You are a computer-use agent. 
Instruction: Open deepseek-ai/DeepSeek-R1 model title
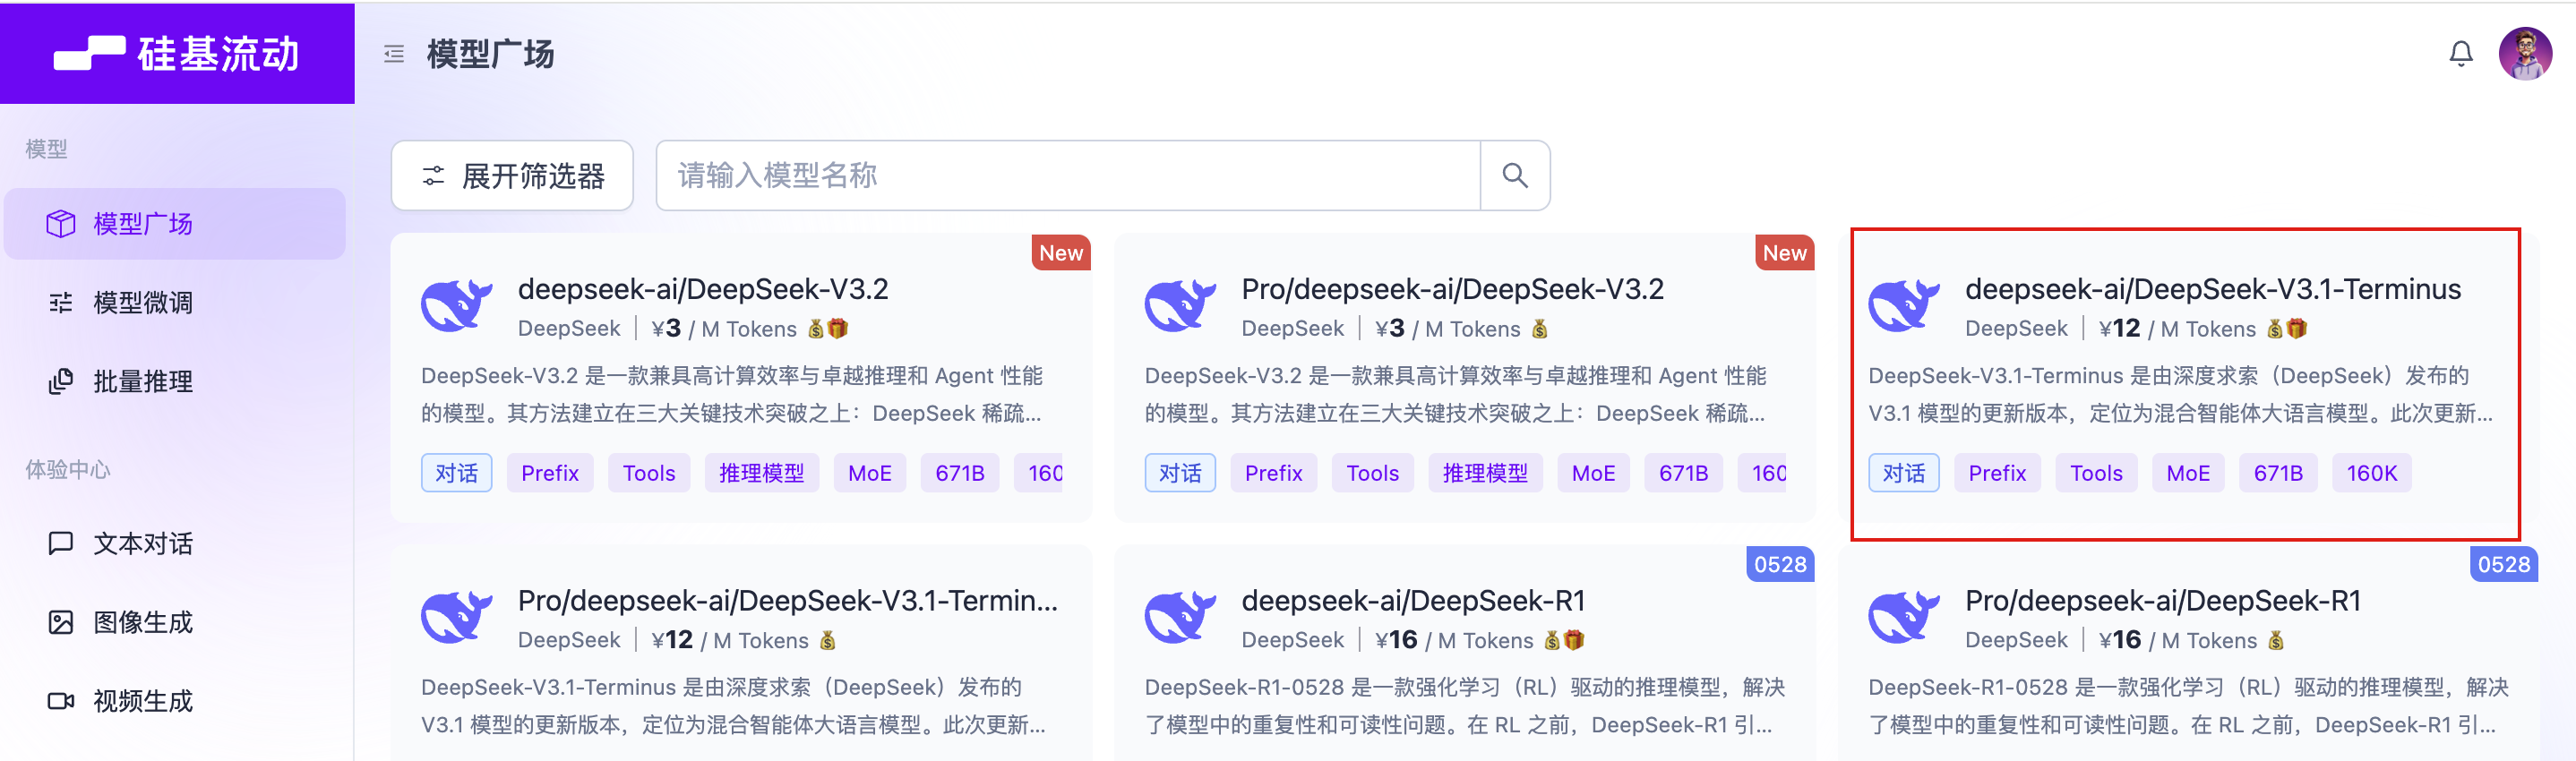1413,601
